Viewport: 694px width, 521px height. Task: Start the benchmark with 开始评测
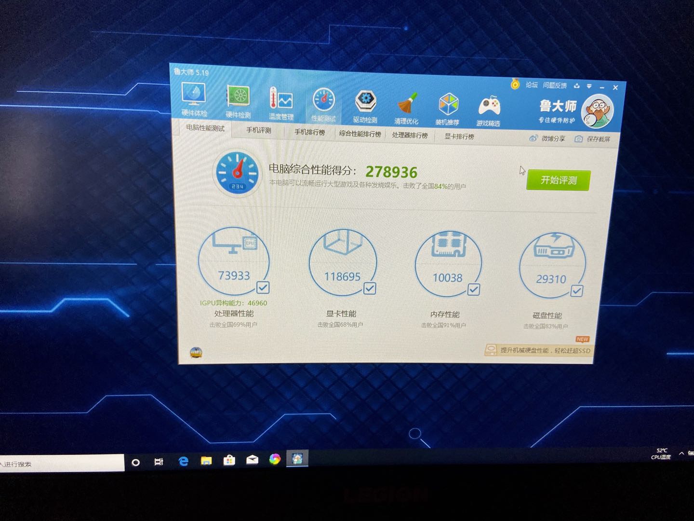pos(558,180)
